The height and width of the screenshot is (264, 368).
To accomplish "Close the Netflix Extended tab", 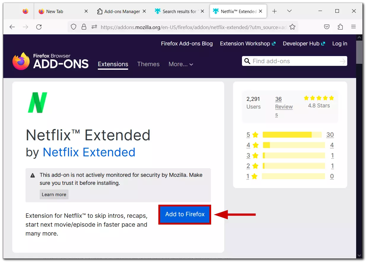I will [261, 11].
